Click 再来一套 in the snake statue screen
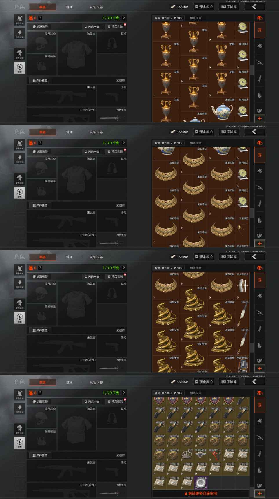The width and height of the screenshot is (279, 499). [x=92, y=276]
